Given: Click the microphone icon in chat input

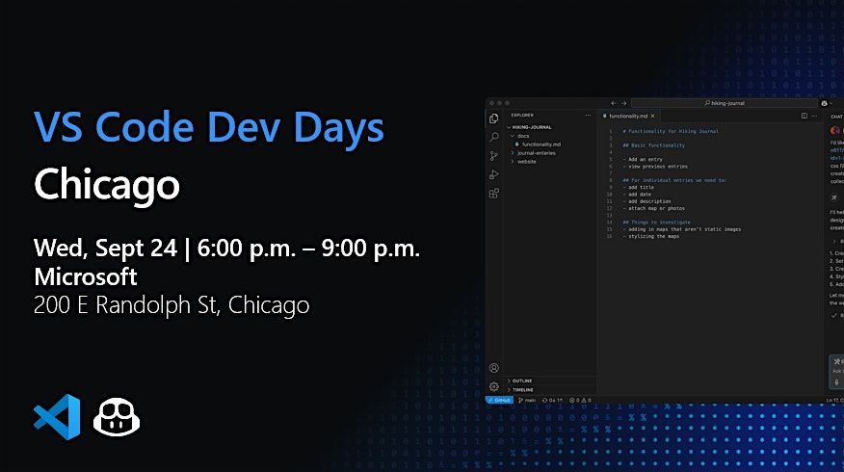Looking at the screenshot, I should click(x=836, y=382).
